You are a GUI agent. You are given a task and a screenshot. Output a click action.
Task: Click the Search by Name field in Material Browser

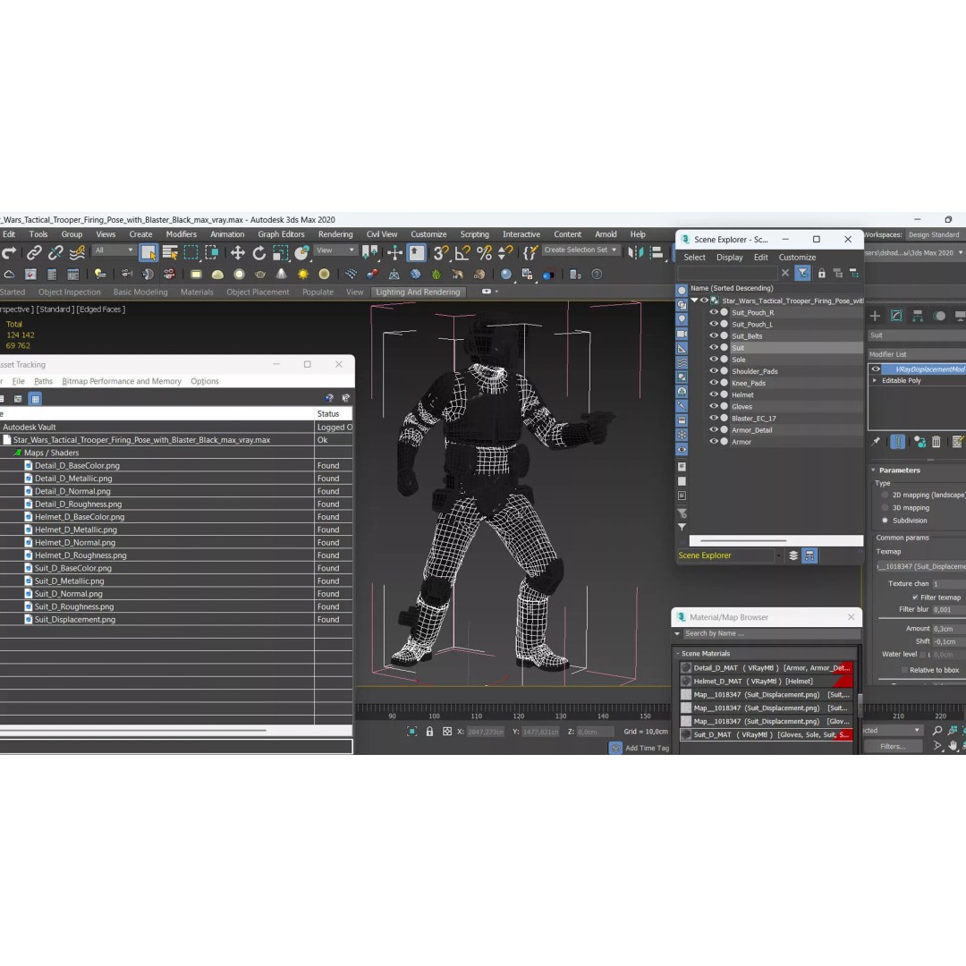tap(771, 633)
